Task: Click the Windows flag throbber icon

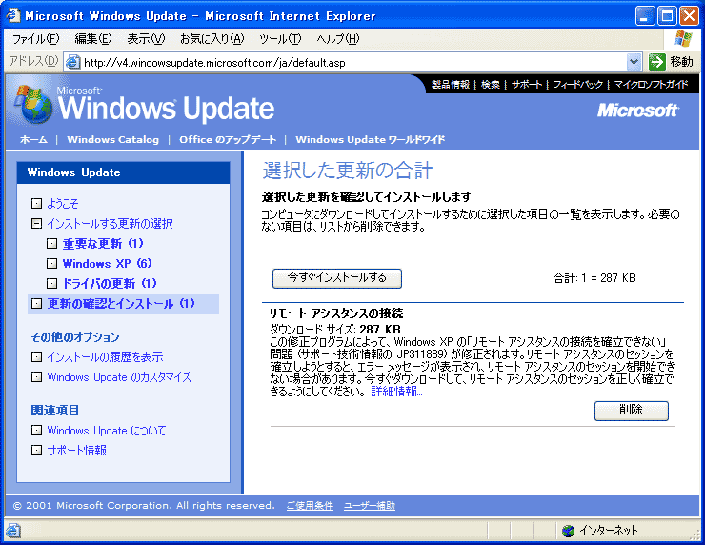Action: [683, 39]
